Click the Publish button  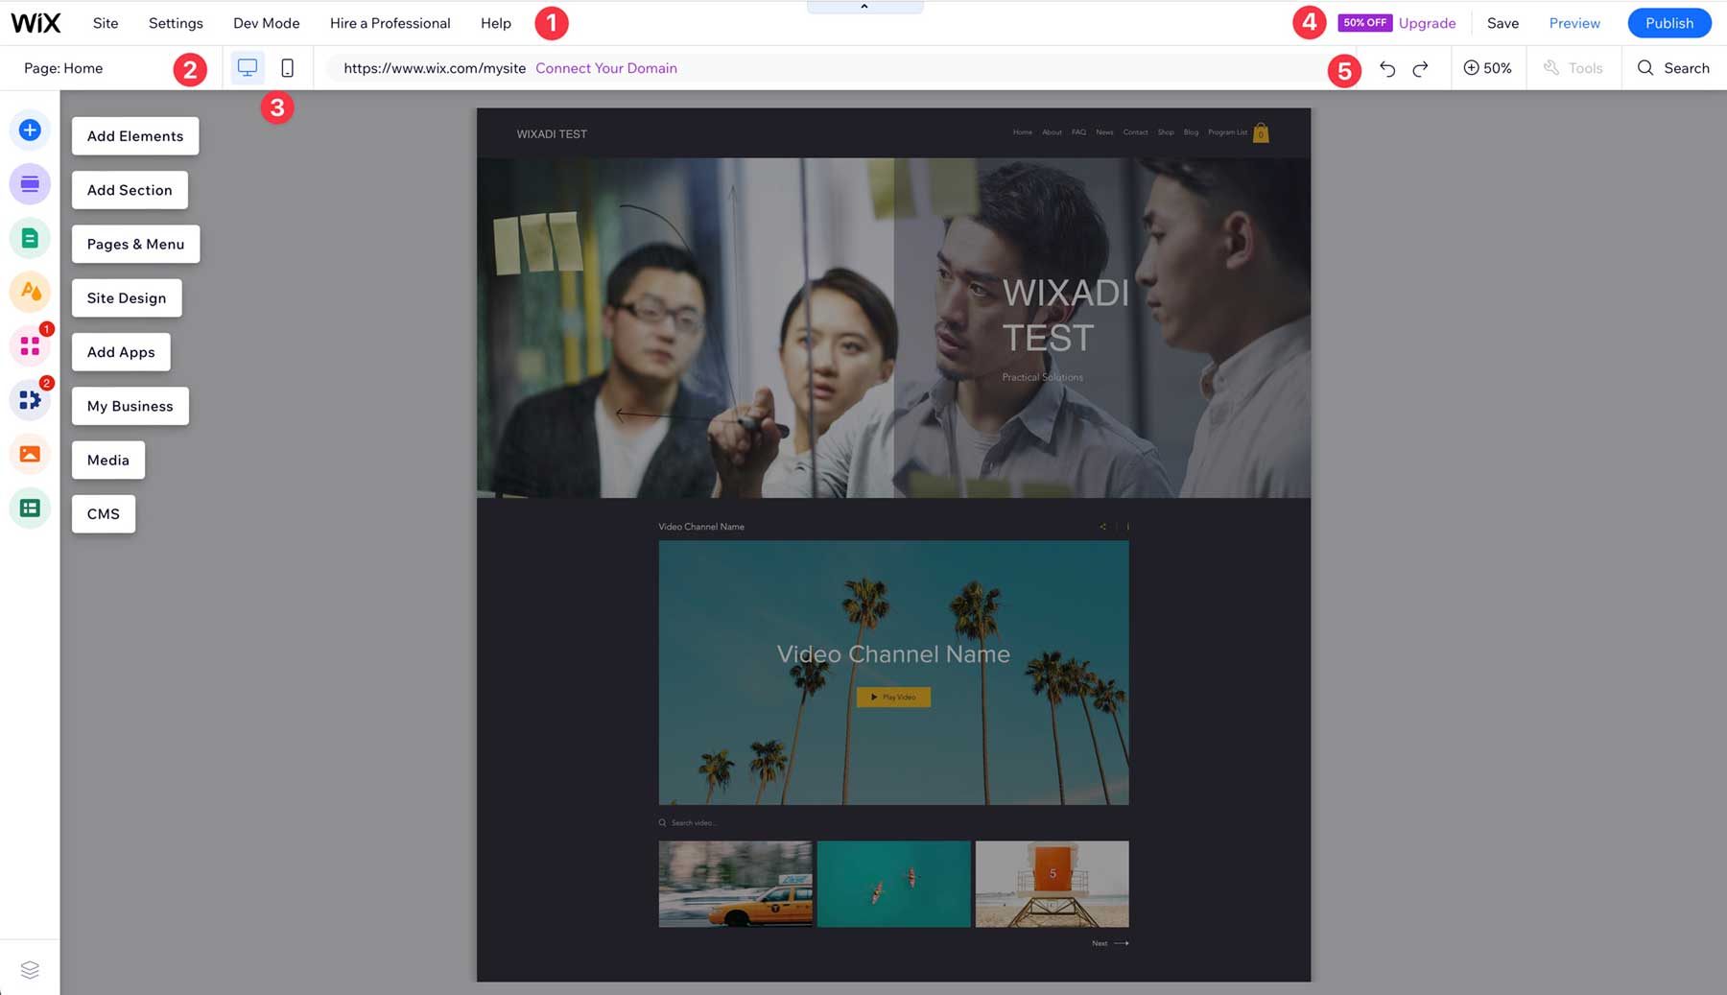1669,22
